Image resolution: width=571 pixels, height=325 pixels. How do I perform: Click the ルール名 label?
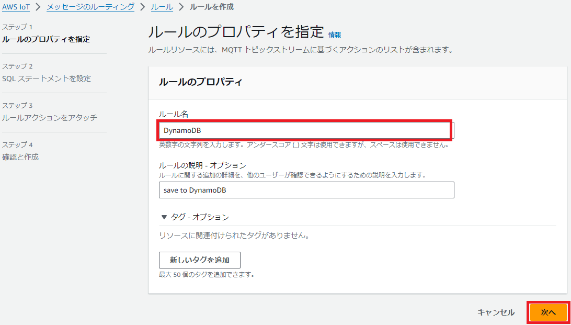point(174,114)
